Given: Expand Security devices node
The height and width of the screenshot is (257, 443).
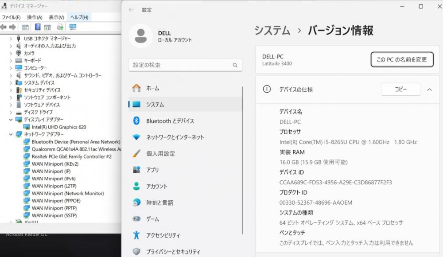Looking at the screenshot, I should click(x=11, y=90).
